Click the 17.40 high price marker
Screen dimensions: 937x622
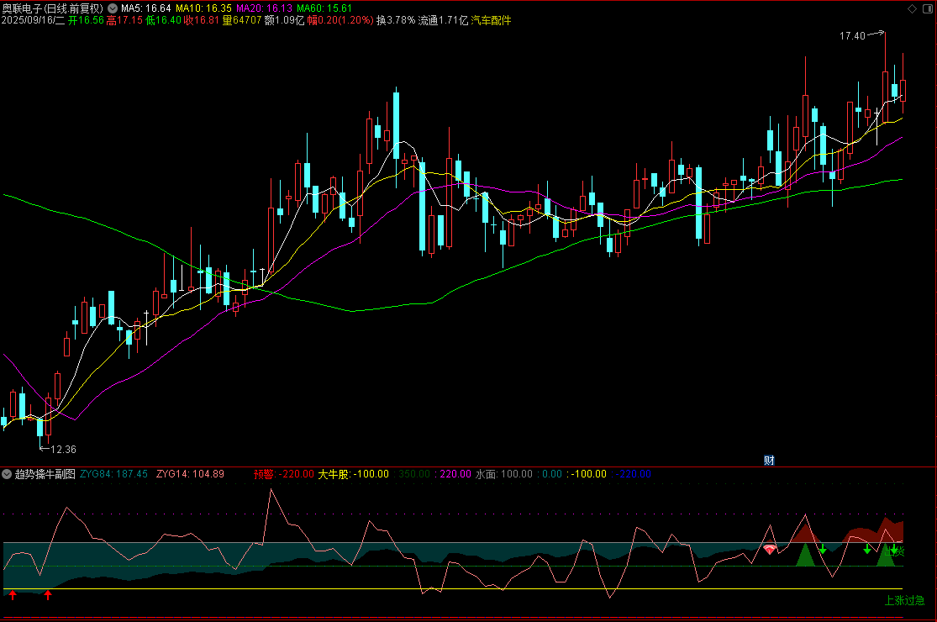pyautogui.click(x=852, y=36)
